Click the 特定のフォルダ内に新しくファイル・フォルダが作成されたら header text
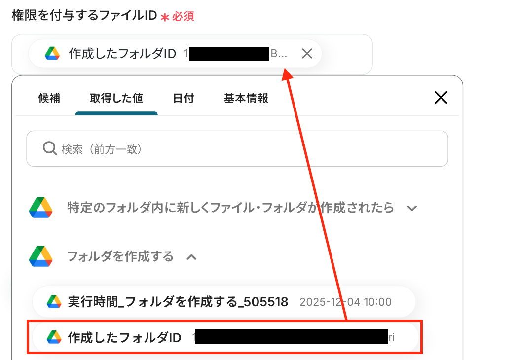This screenshot has width=516, height=360. click(x=230, y=208)
